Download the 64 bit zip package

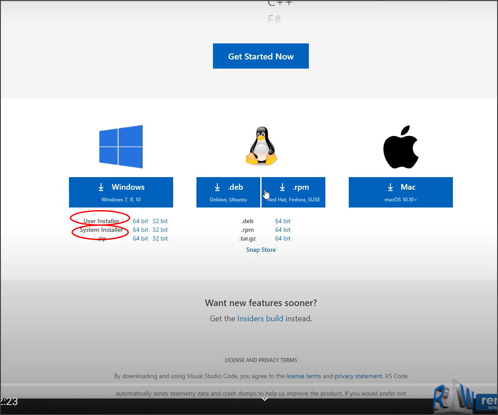tap(140, 238)
